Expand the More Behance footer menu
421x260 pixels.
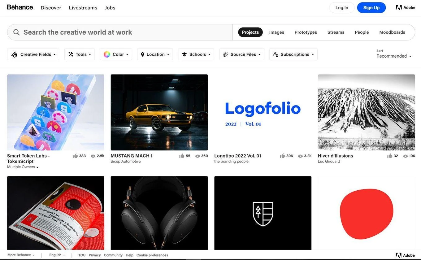coord(21,255)
